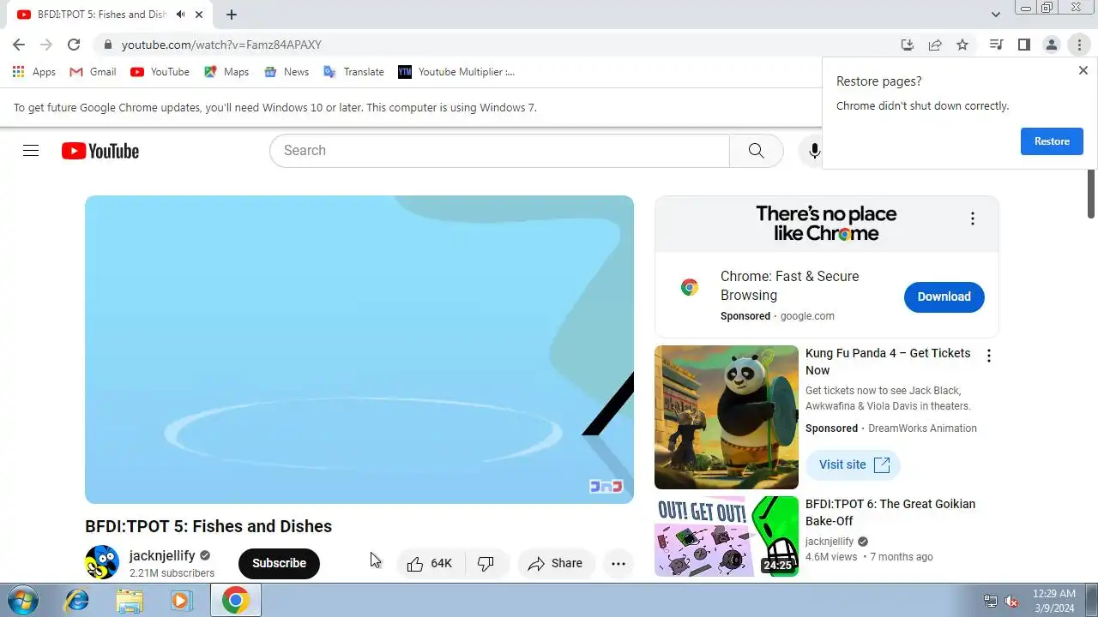Like the video with thumbs up
Viewport: 1098px width, 617px height.
431,563
